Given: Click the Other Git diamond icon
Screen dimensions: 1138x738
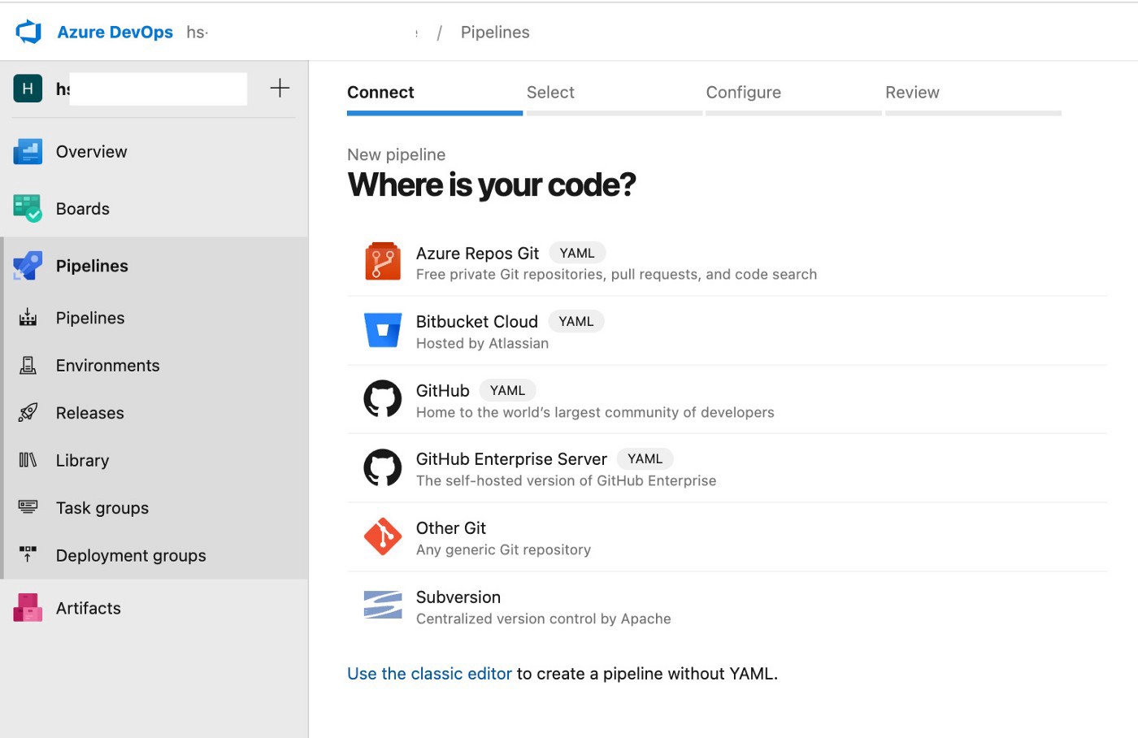Looking at the screenshot, I should (x=383, y=536).
